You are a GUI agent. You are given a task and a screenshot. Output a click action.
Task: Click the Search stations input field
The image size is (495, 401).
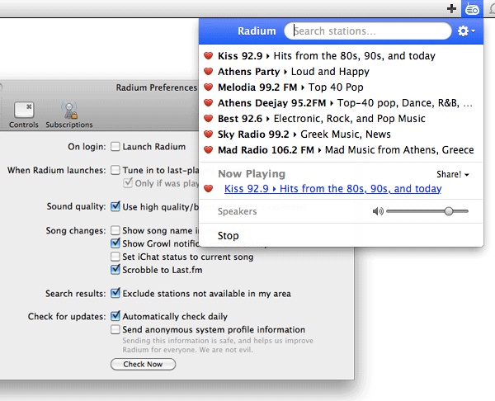pos(369,31)
